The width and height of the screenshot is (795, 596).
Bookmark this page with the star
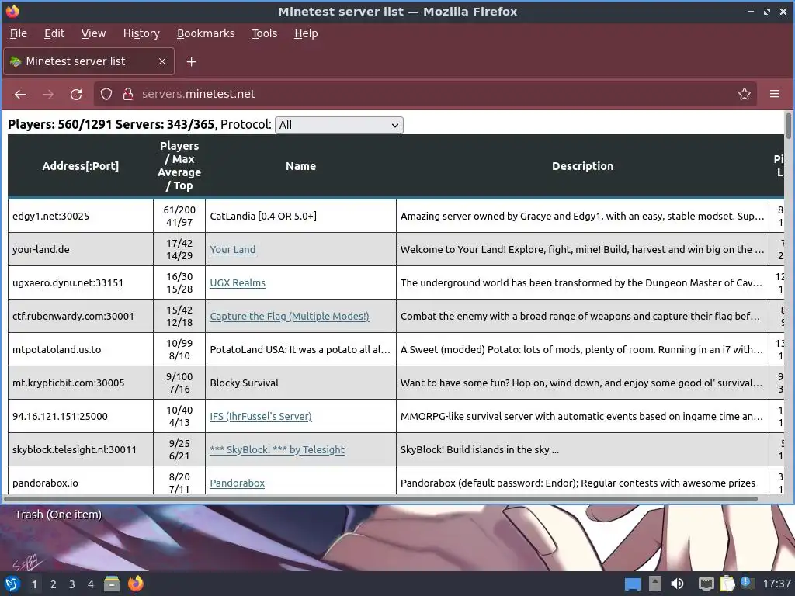coord(745,94)
